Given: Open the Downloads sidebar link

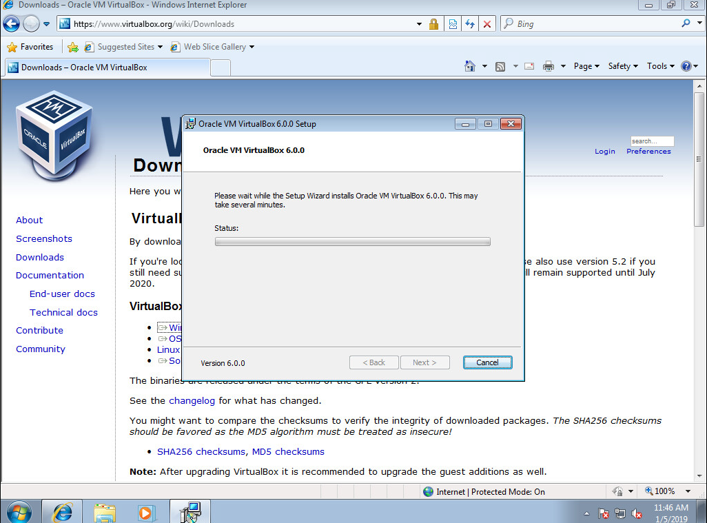Looking at the screenshot, I should (40, 257).
